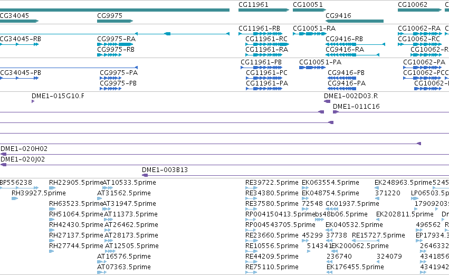Select the CG10051 gene label
This screenshot has width=449, height=275.
308,5
